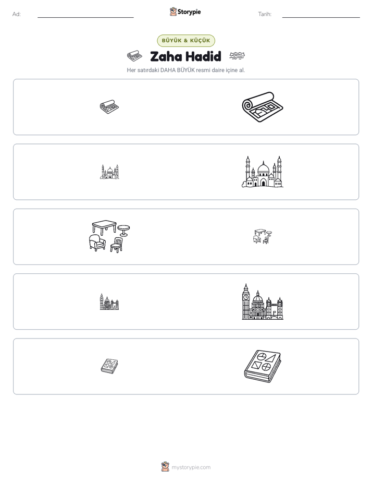
Task: Click the large shapes book picture
Action: pyautogui.click(x=263, y=366)
